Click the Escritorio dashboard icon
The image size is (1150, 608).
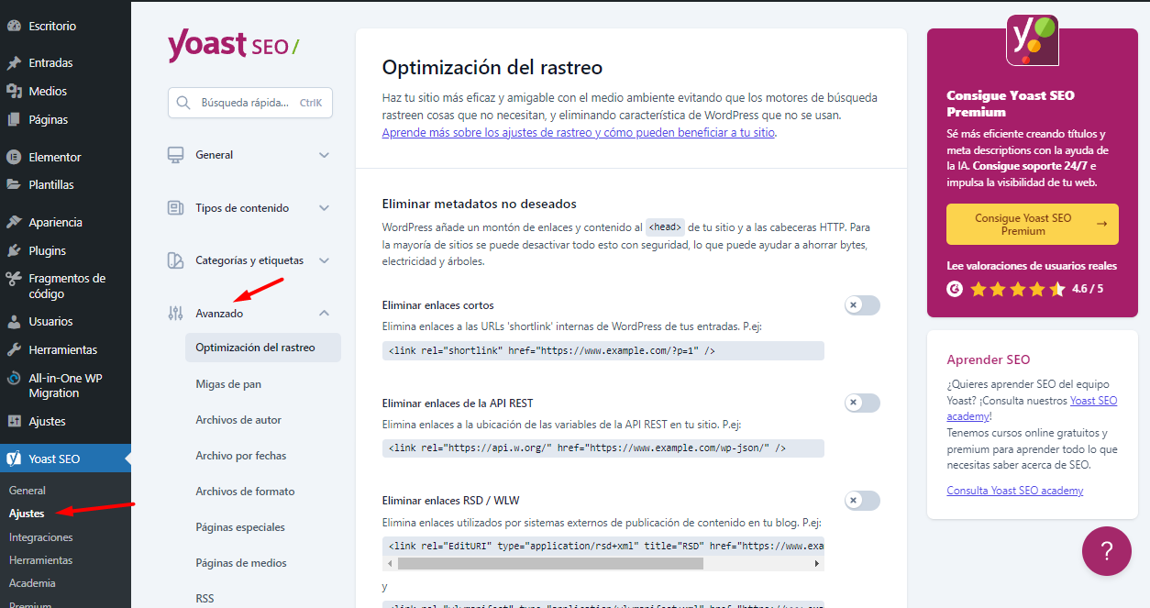pyautogui.click(x=14, y=26)
